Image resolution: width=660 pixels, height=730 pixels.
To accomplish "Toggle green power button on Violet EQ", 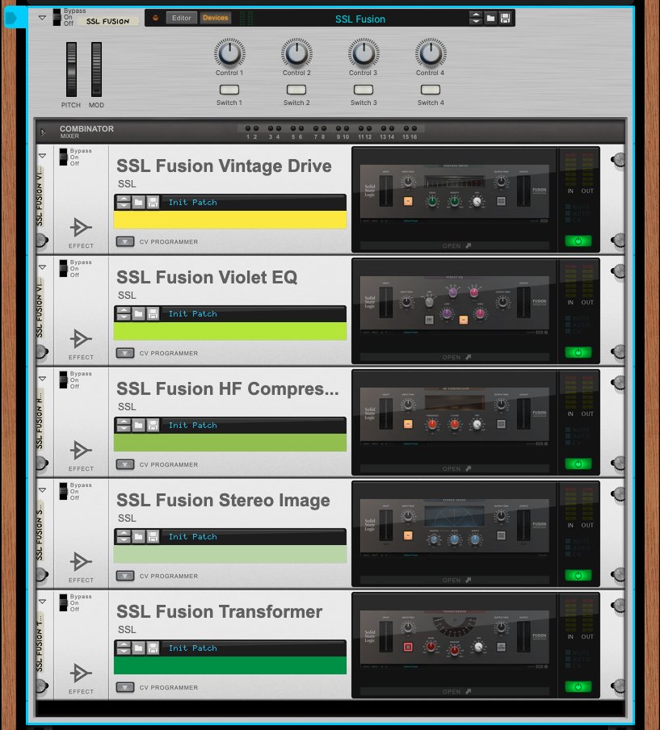I will pyautogui.click(x=578, y=352).
